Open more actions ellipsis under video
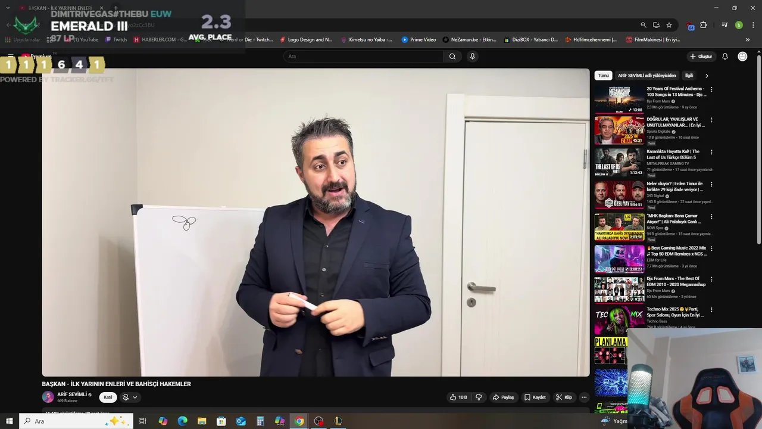The height and width of the screenshot is (429, 762). coord(584,397)
